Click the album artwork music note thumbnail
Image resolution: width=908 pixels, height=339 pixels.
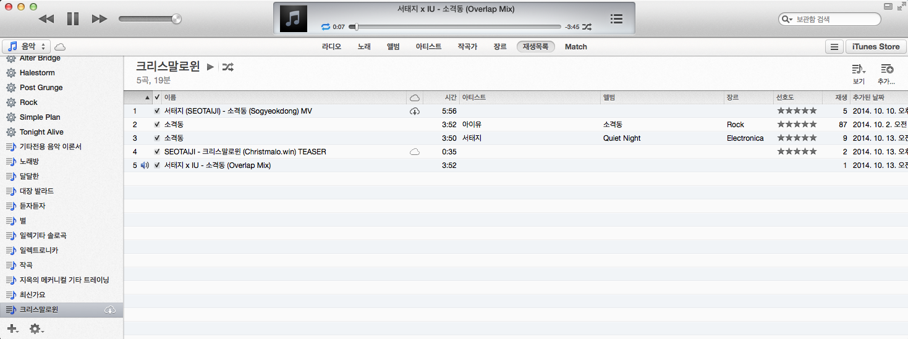[294, 19]
